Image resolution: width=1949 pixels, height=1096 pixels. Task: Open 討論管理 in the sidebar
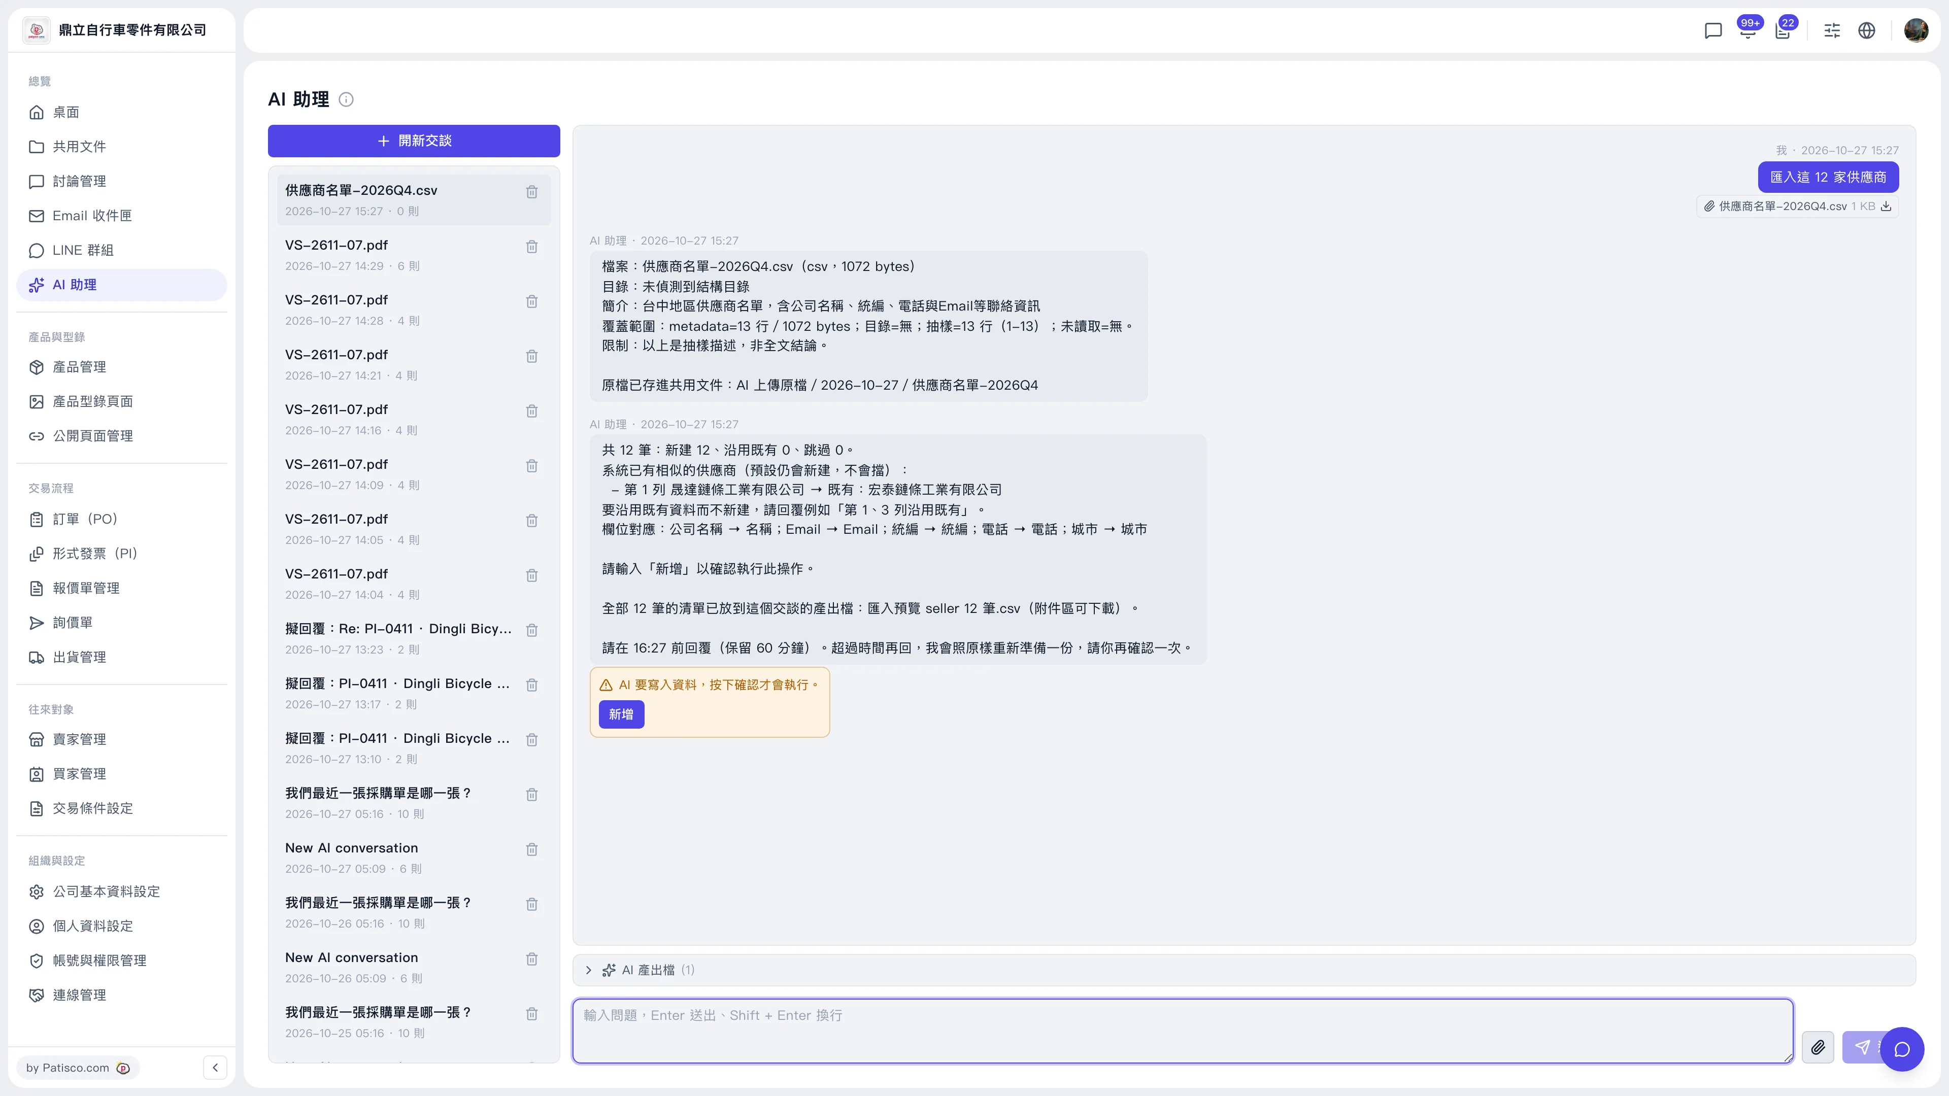click(122, 182)
